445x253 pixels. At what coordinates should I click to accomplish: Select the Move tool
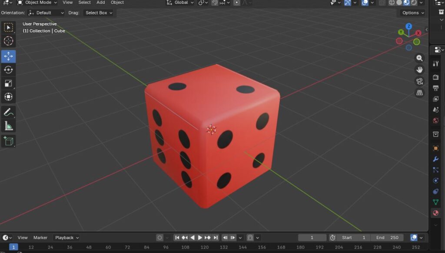point(8,56)
